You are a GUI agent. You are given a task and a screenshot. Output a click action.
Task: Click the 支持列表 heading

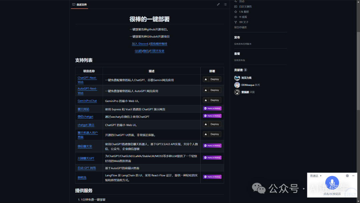pos(84,60)
